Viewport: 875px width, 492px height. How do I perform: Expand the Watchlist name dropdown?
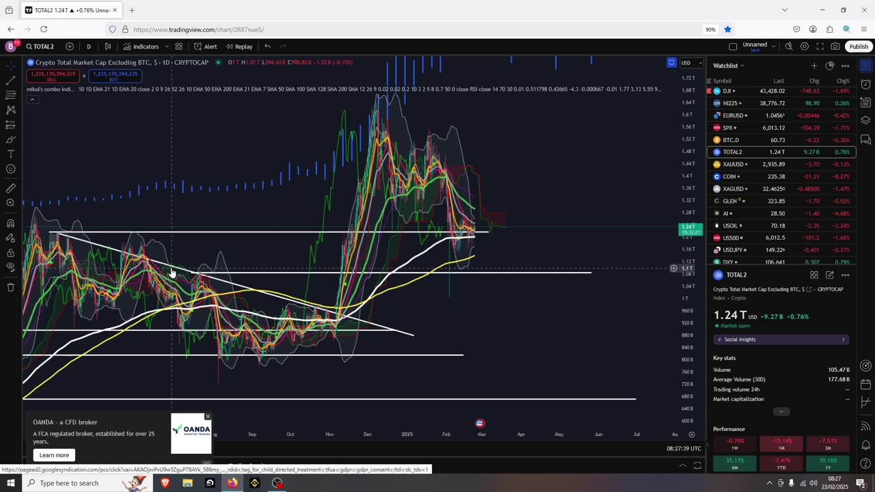[x=729, y=66]
